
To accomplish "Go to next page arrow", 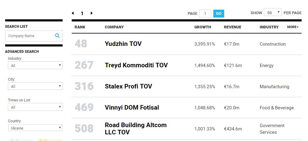I will pos(92,13).
